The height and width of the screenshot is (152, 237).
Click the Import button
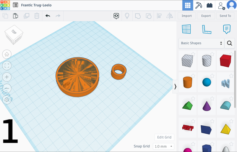187,16
